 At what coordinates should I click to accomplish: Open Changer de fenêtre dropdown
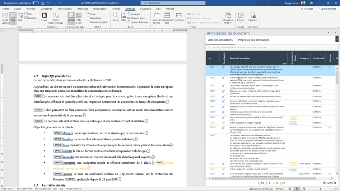228,18
